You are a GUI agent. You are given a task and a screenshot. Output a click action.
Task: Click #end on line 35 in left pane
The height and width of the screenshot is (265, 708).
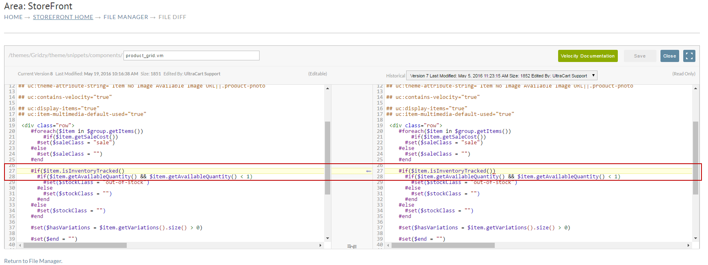click(37, 216)
